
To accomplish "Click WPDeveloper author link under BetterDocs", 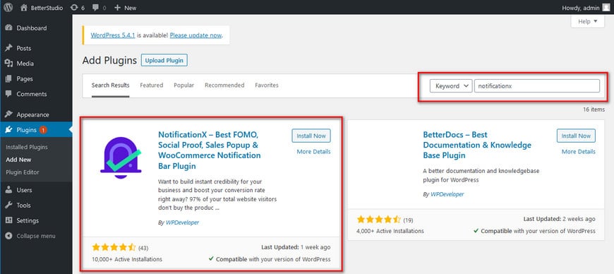I will click(x=447, y=194).
